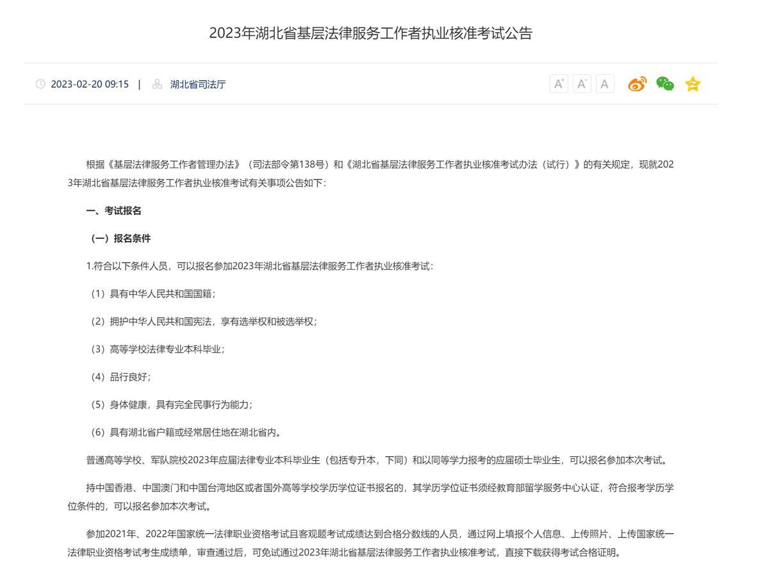Decrease font size with A- button
Image resolution: width=769 pixels, height=567 pixels.
click(x=582, y=84)
